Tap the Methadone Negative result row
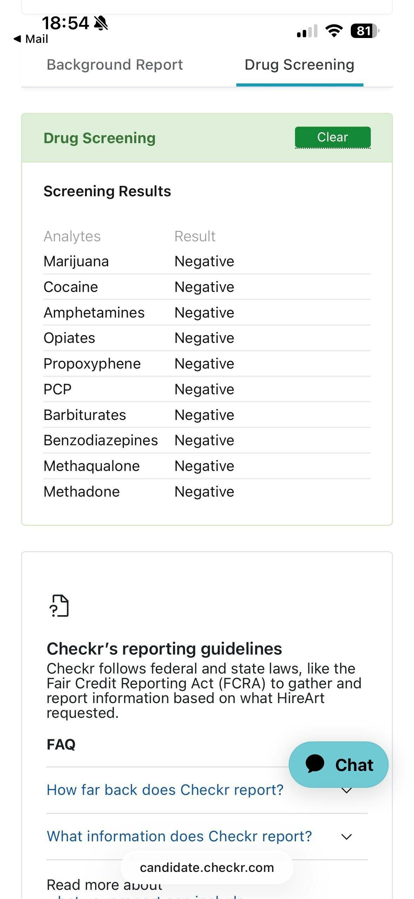This screenshot has height=899, width=414. (x=204, y=492)
